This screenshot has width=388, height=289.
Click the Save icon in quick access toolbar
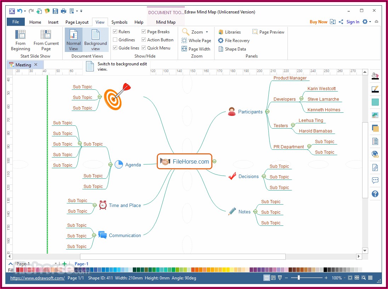[x=55, y=11]
